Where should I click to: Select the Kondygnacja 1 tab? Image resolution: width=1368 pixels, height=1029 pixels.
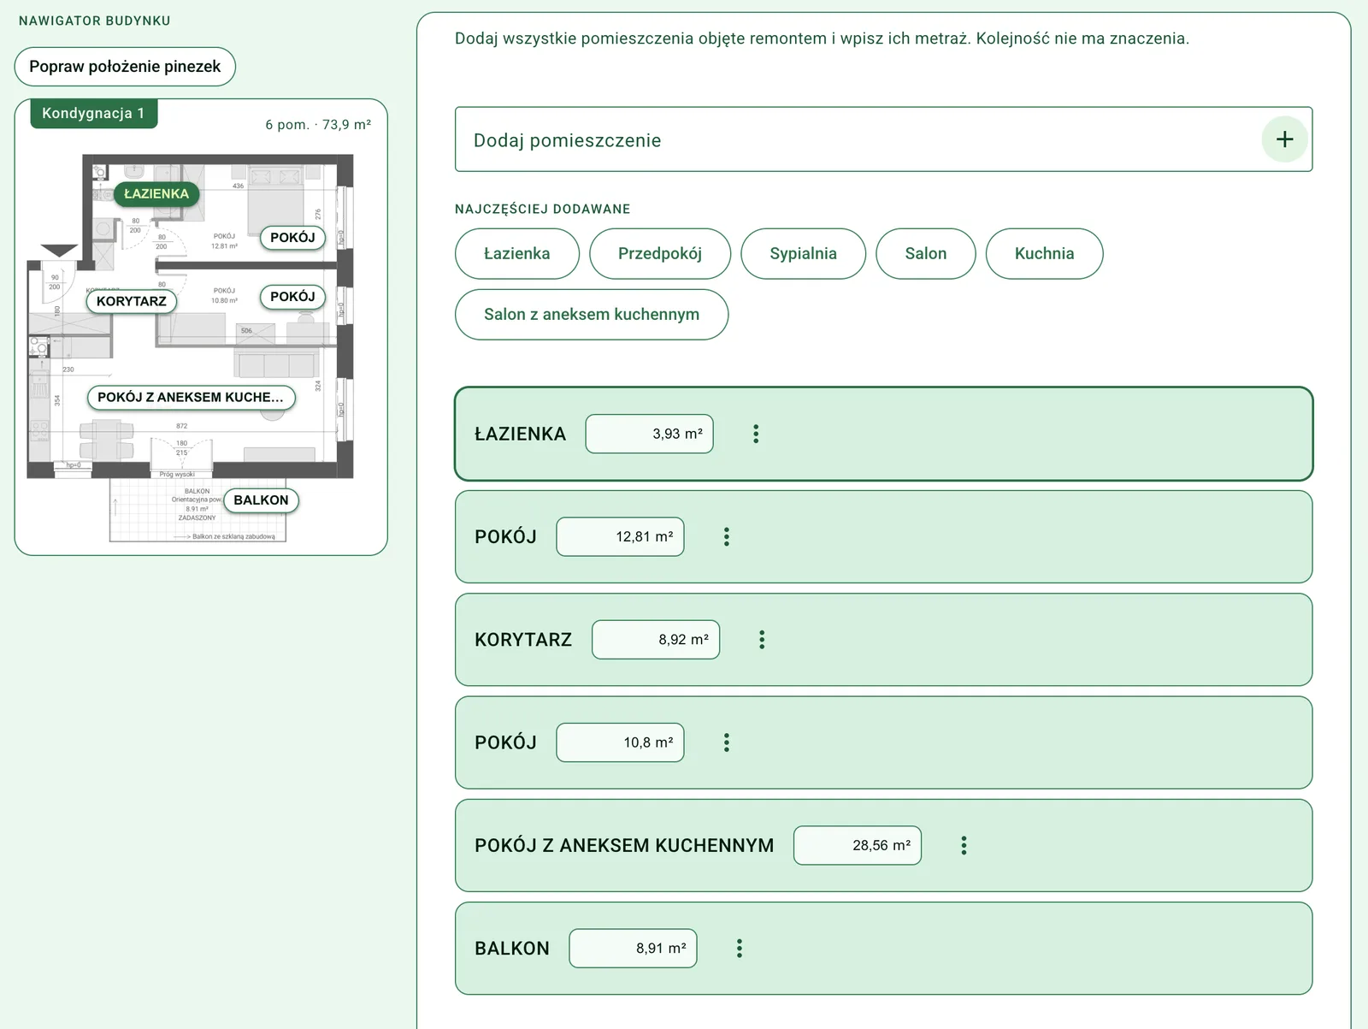(x=94, y=114)
